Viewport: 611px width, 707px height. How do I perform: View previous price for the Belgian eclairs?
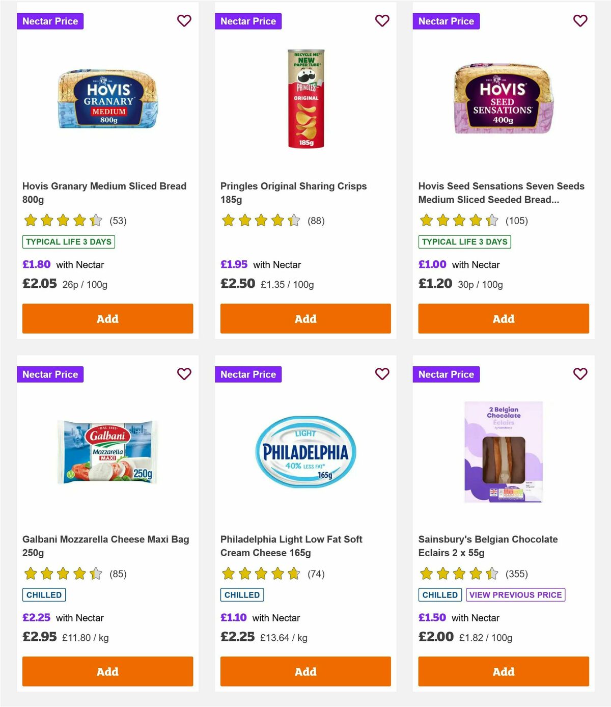click(x=515, y=594)
